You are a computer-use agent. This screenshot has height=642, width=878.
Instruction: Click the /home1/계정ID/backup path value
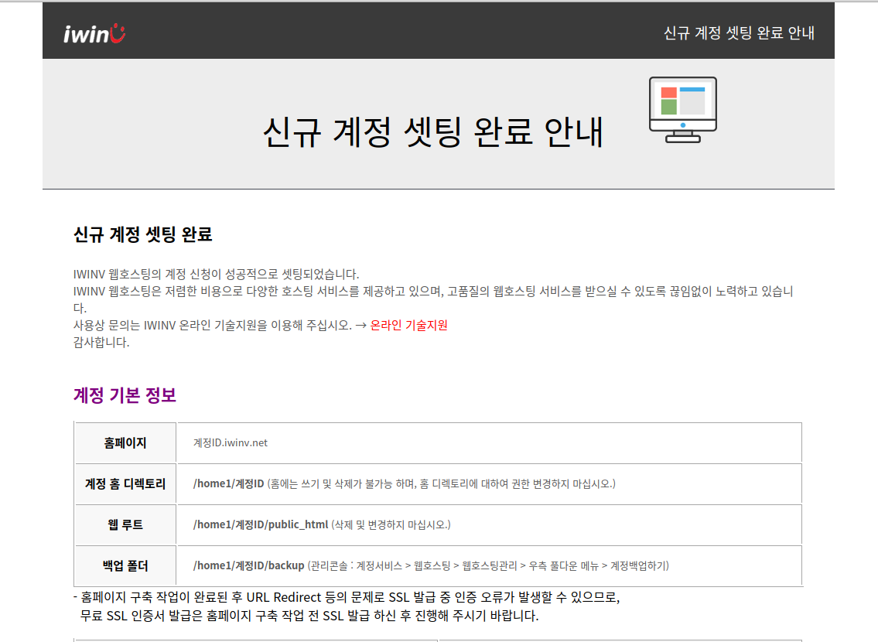pos(248,566)
